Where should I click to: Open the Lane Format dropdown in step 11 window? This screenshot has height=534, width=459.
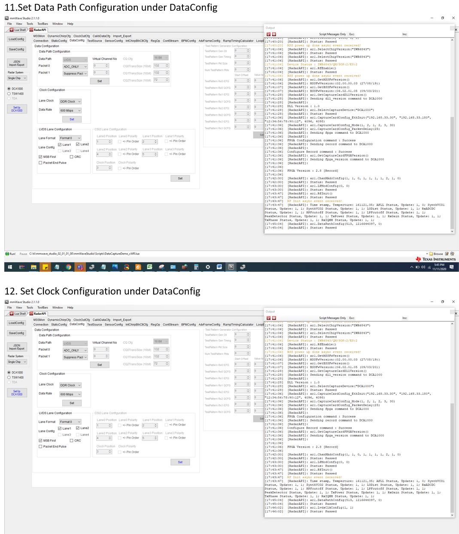click(70, 138)
